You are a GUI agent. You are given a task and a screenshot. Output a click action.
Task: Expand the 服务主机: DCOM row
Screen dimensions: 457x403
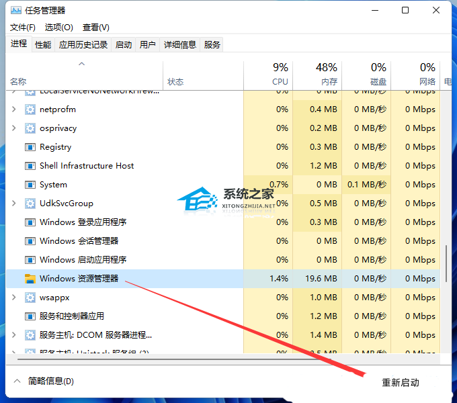click(x=13, y=334)
